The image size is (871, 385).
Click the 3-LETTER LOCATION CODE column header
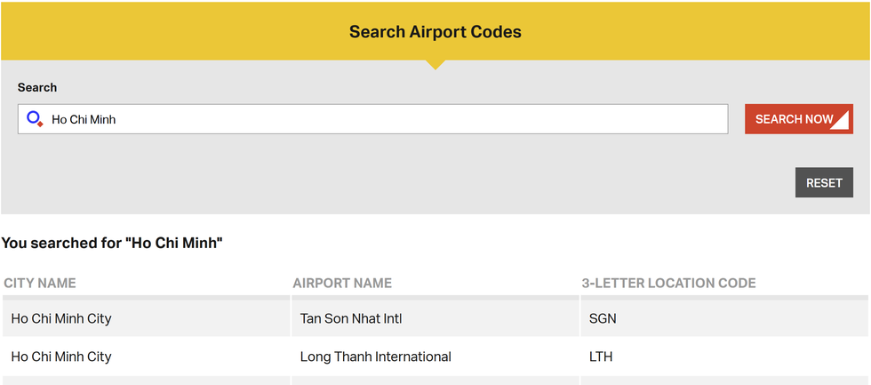coord(668,283)
